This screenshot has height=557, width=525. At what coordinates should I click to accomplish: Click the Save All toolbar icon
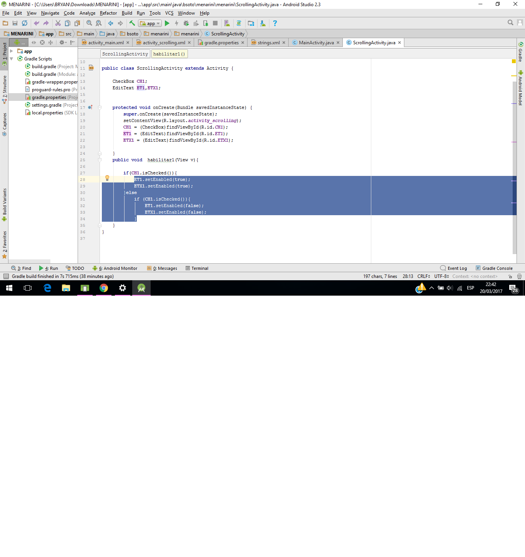pyautogui.click(x=15, y=23)
